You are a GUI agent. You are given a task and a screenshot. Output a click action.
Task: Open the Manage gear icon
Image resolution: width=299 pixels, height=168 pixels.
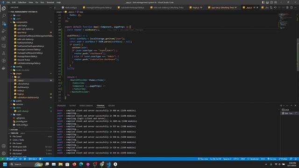pyautogui.click(x=4, y=154)
